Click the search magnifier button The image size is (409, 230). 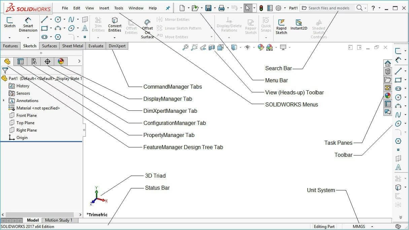coord(359,8)
